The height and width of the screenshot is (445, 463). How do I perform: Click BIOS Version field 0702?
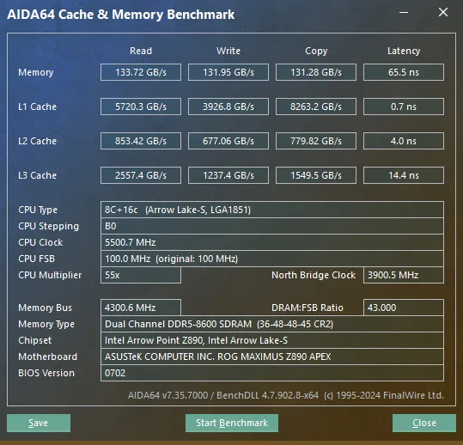[x=272, y=373]
